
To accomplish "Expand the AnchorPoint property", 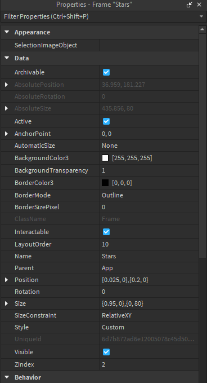I will click(7, 134).
